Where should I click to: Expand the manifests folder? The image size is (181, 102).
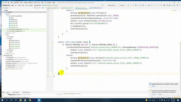tap(5, 12)
